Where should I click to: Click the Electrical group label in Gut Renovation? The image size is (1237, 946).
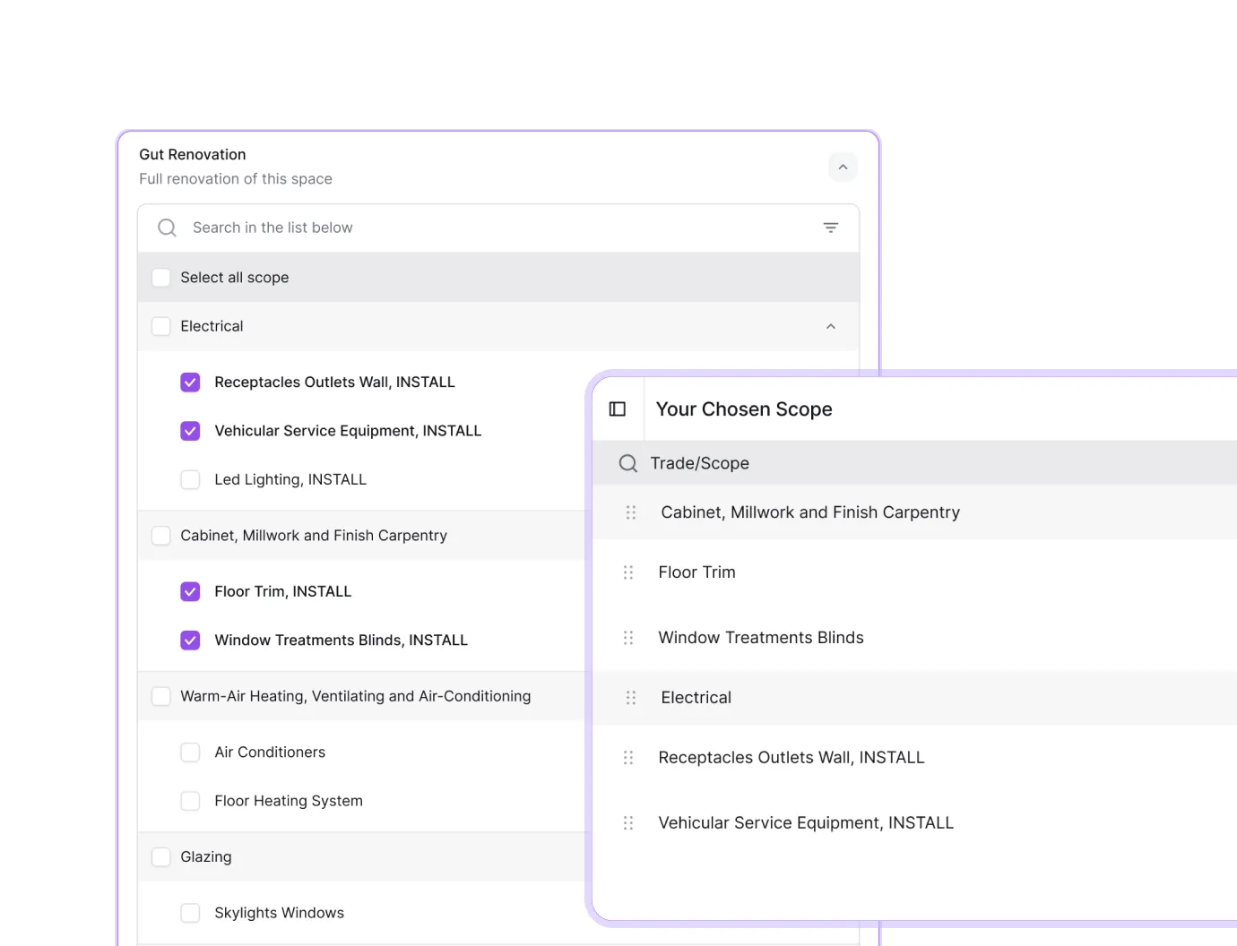click(x=212, y=326)
